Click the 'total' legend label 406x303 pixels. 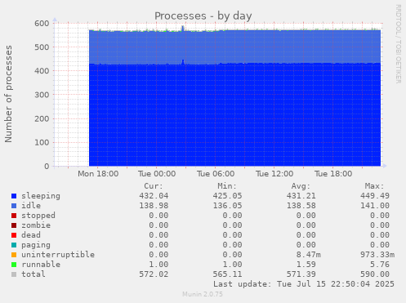point(33,274)
